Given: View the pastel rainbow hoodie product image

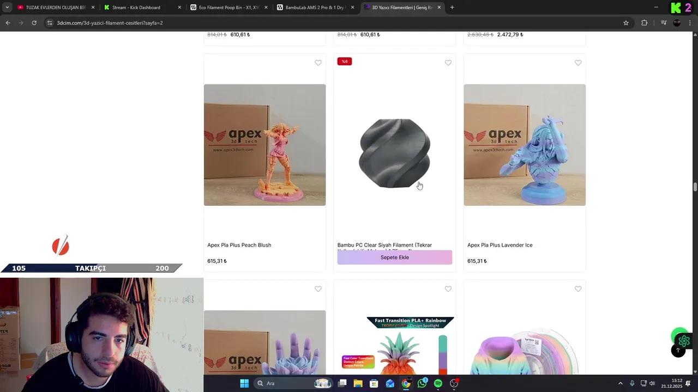Looking at the screenshot, I should tap(525, 351).
